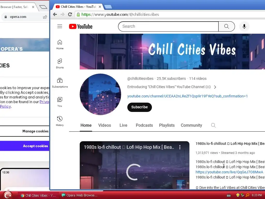
Task: Switch to the Videos tab
Action: [105, 125]
